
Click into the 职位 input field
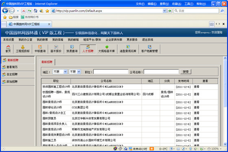coord(111,72)
